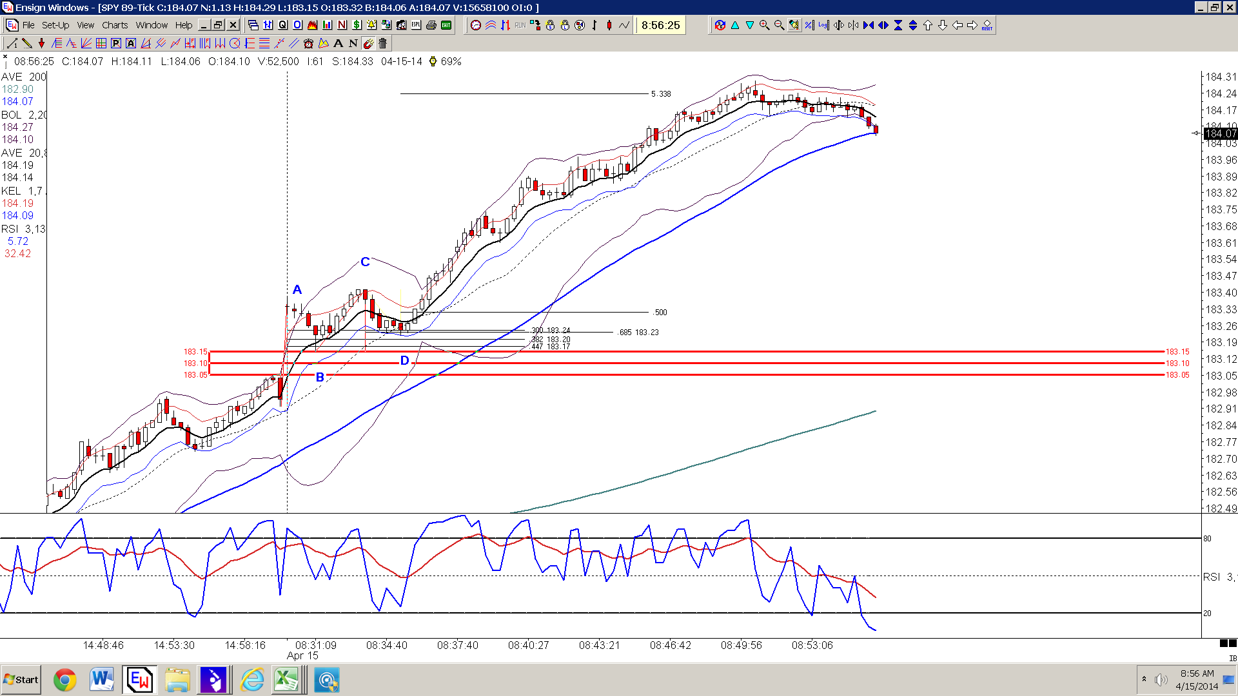Toggle Log price scale

click(x=823, y=25)
